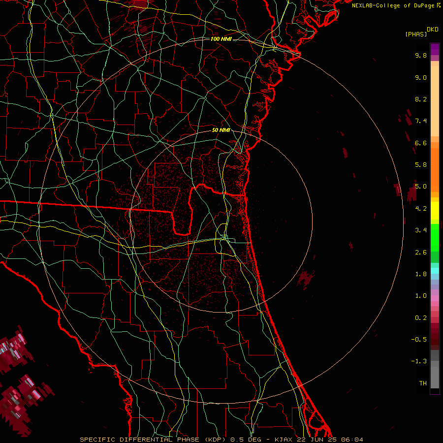Select the -1.3 scale label

pyautogui.click(x=419, y=361)
